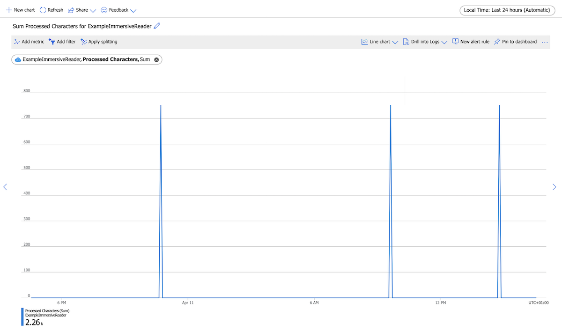Click the right chart navigation arrow
562x331 pixels.
554,187
